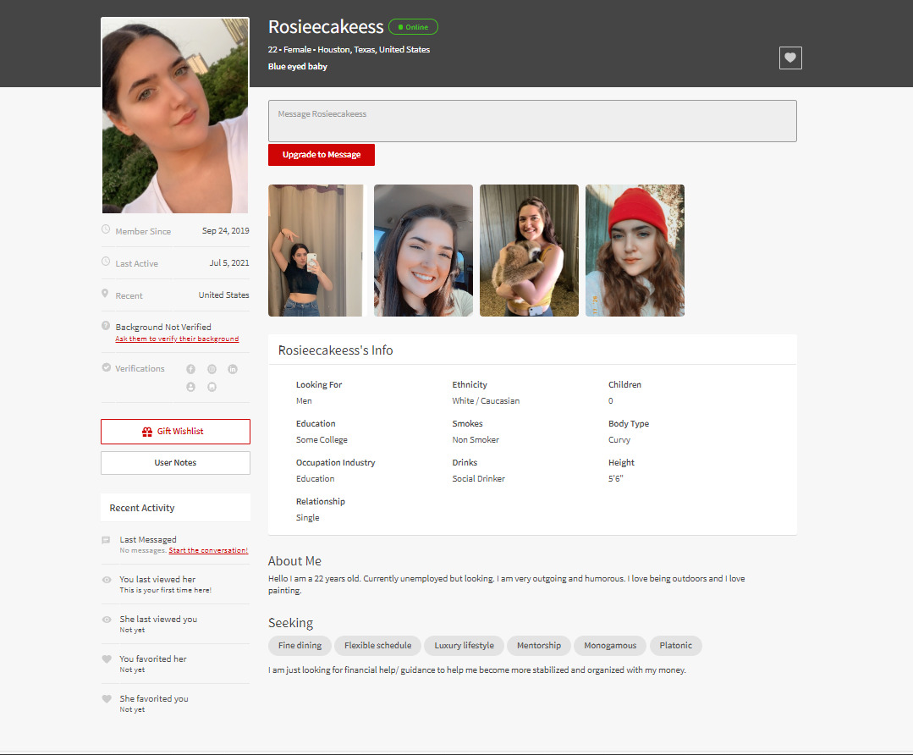Click the heart icon beside 'She favorited you'
Viewport: 913px width, 755px height.
tap(107, 699)
